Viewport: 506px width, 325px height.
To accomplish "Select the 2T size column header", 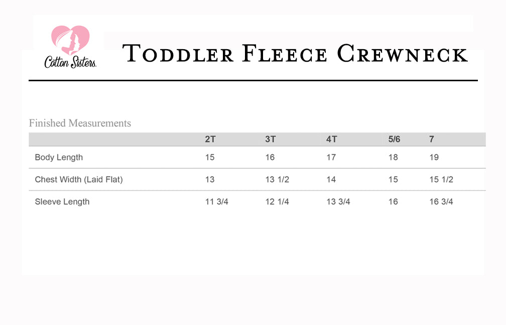I will 210,139.
